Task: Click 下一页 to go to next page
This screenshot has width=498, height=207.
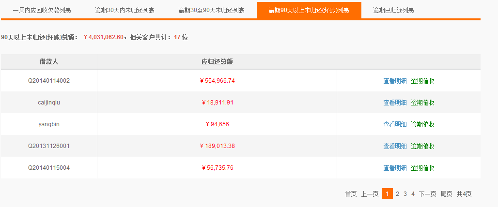Action: tap(427, 194)
